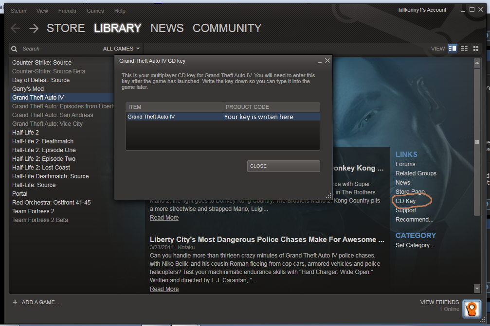Viewport: 490px width, 326px height.
Task: Minimize the CD key dialog
Action: (319, 62)
